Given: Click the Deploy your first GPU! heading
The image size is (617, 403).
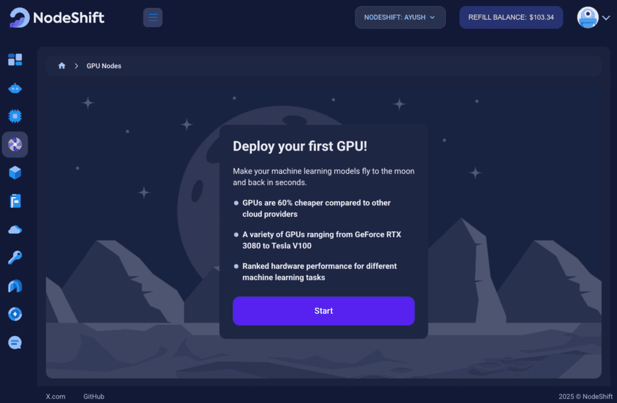Looking at the screenshot, I should pos(300,146).
